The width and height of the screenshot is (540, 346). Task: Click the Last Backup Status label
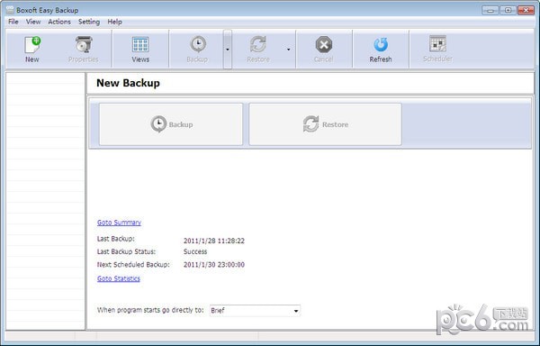[x=126, y=251]
